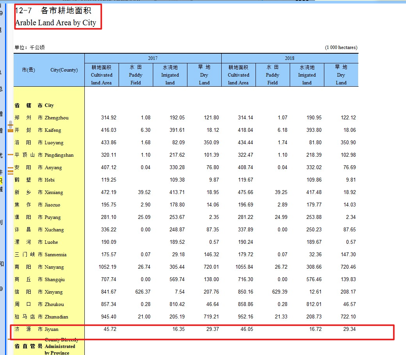The height and width of the screenshot is (355, 406).
Task: Click the Pingdingshan row label
Action: (59, 155)
